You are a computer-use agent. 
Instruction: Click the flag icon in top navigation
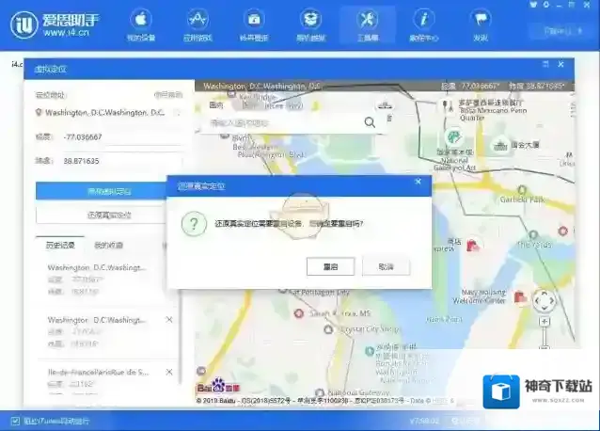(481, 24)
